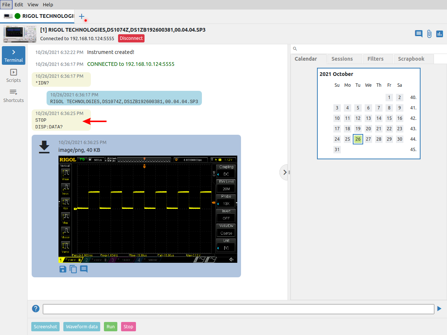Click 'Connected to 192.168.10.124:5555' status text
This screenshot has height=335, width=447.
click(77, 38)
